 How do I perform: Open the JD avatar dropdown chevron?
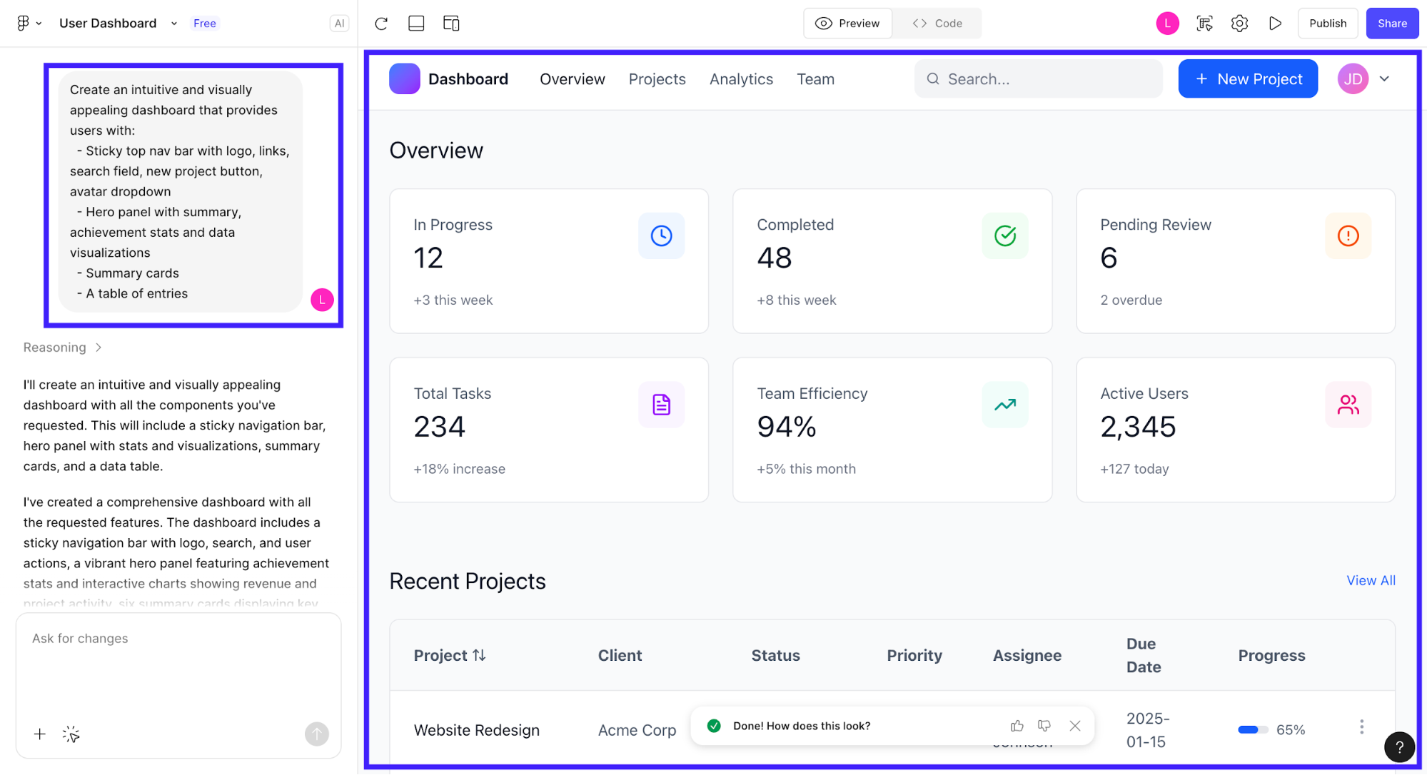click(1384, 79)
